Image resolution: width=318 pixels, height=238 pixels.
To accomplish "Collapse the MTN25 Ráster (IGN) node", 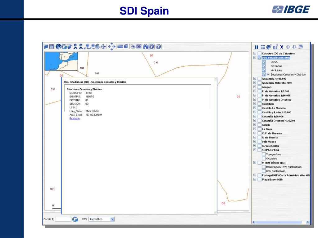I will tap(255, 162).
